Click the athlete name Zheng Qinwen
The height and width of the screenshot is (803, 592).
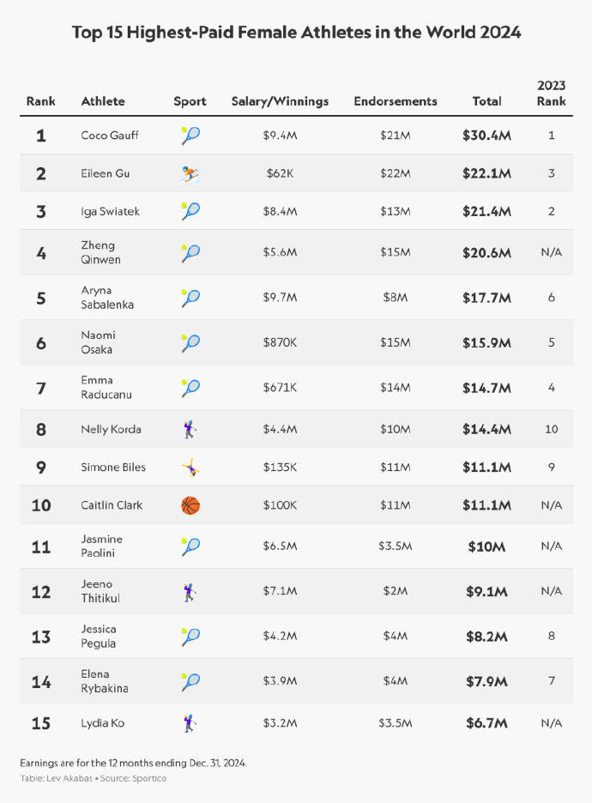pyautogui.click(x=100, y=252)
